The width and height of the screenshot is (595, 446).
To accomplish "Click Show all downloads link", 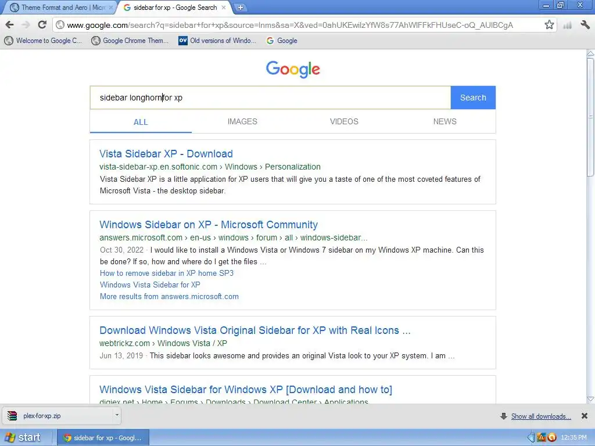I will tap(541, 416).
